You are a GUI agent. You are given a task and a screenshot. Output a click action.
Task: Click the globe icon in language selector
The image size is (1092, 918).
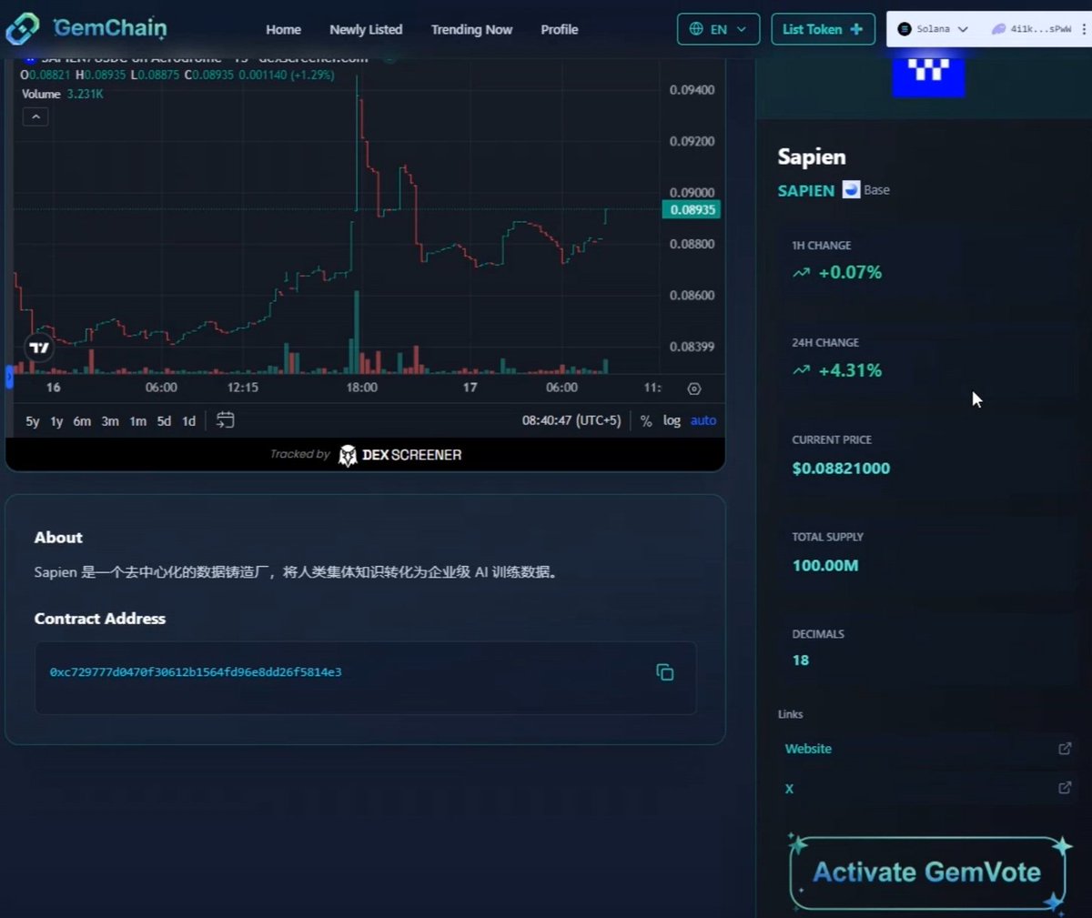pyautogui.click(x=696, y=29)
